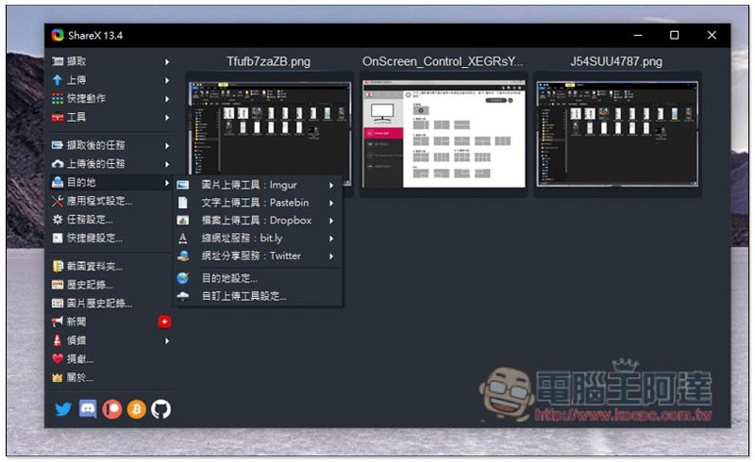
Task: Click the 關於 crown icon
Action: [x=58, y=378]
